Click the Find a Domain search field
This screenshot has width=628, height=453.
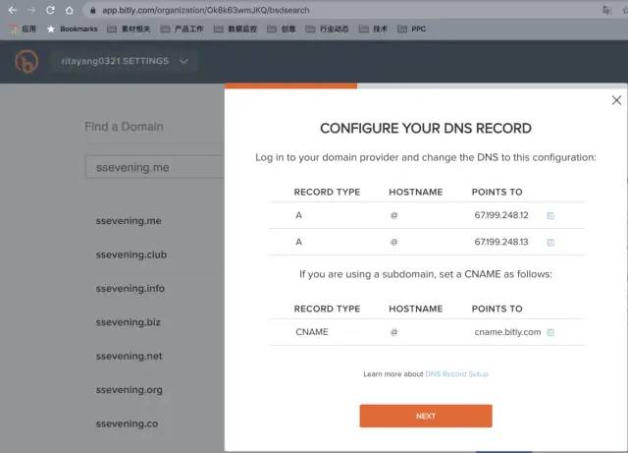coord(155,167)
